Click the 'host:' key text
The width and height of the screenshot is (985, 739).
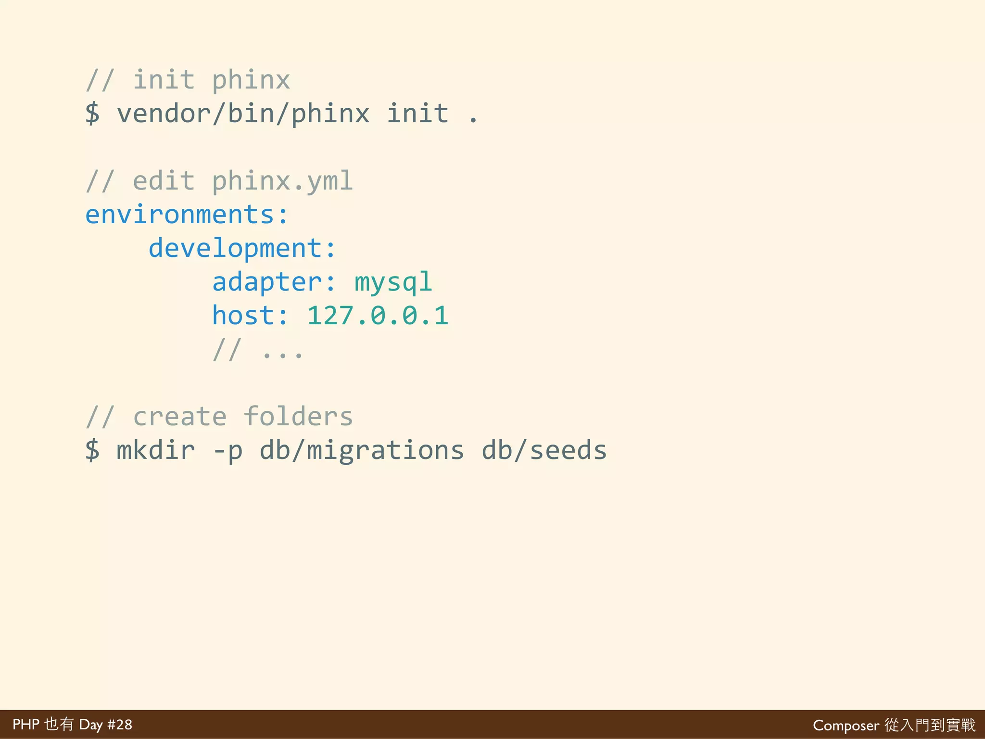tap(250, 316)
